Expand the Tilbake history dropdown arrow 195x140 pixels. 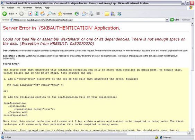16,13
